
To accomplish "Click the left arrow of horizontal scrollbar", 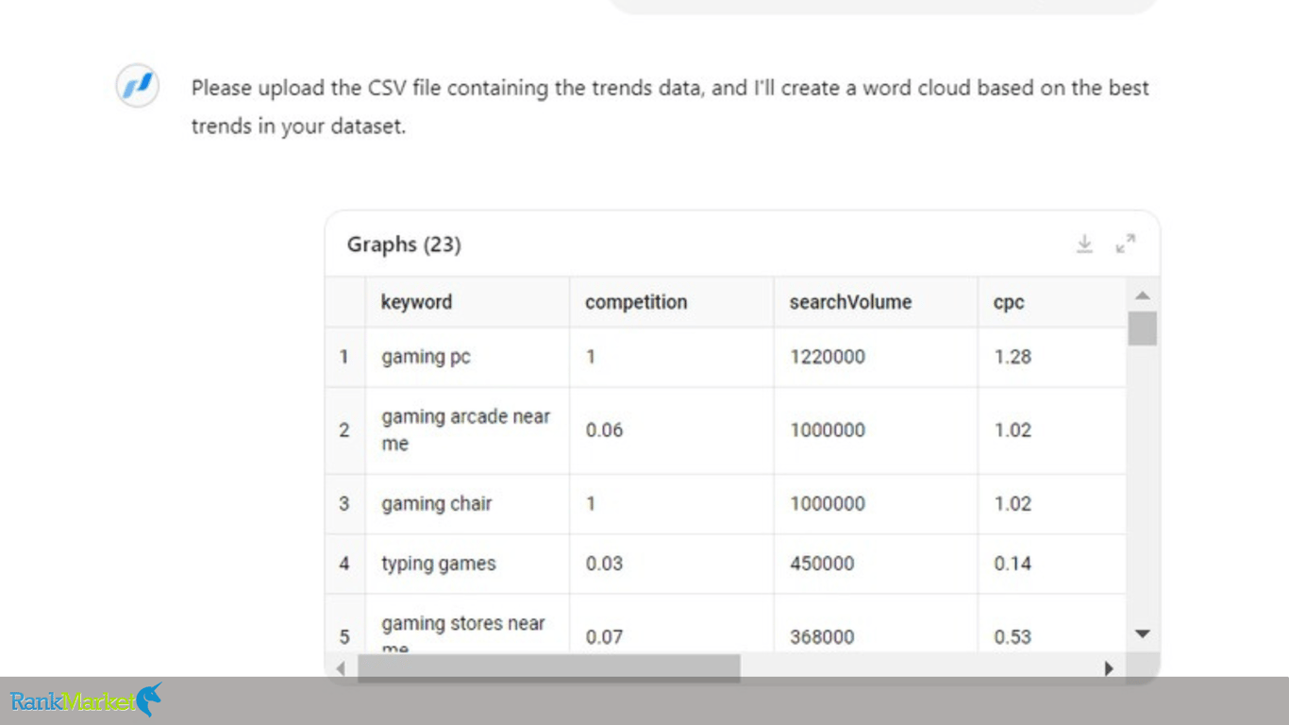I will pos(341,668).
